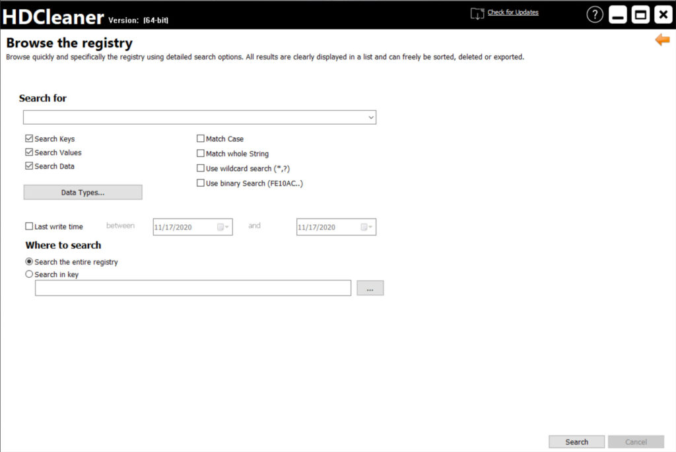Image resolution: width=676 pixels, height=452 pixels.
Task: Close the HDCleaner window
Action: 663,15
